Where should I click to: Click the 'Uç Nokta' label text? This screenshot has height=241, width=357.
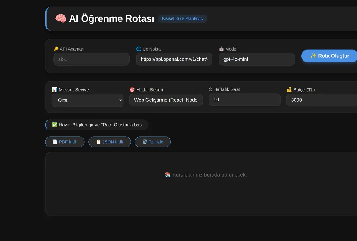152,49
